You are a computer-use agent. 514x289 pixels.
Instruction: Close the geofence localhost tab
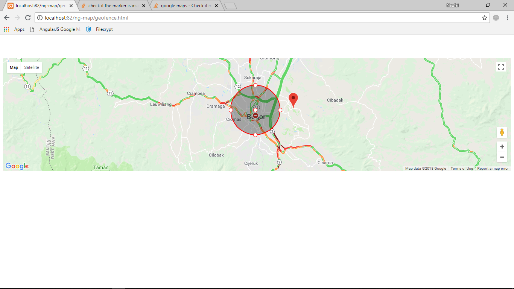71,6
